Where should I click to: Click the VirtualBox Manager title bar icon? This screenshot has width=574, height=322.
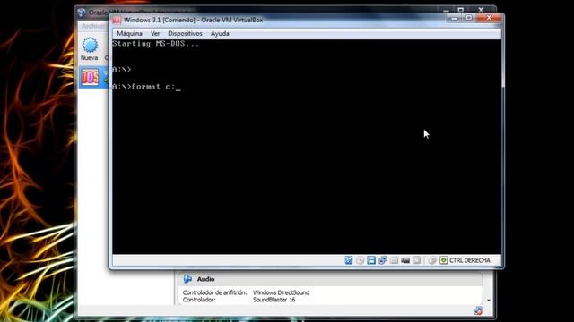pos(82,13)
